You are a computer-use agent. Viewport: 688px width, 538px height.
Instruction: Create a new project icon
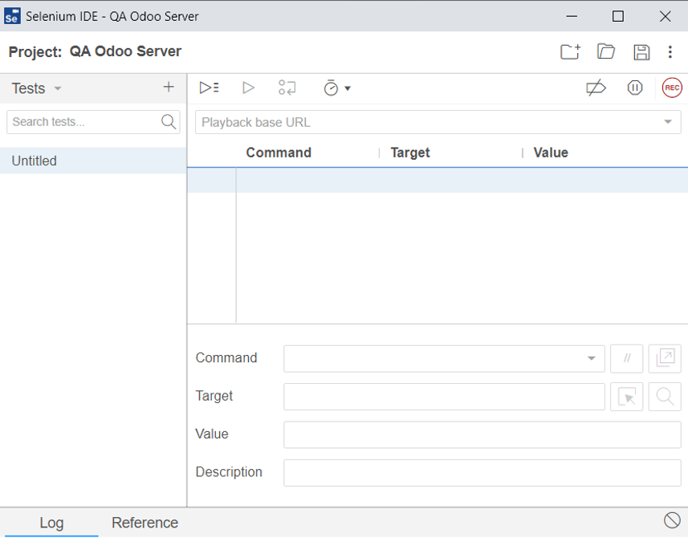(x=571, y=51)
